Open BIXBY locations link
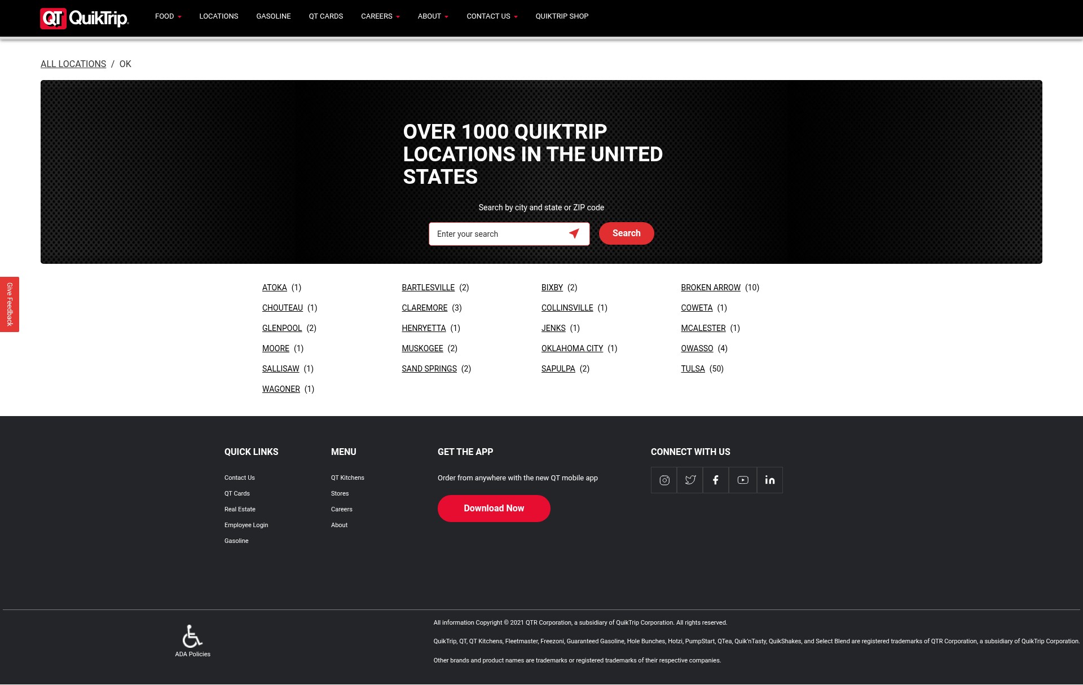Viewport: 1083px width, 685px height. pyautogui.click(x=552, y=288)
